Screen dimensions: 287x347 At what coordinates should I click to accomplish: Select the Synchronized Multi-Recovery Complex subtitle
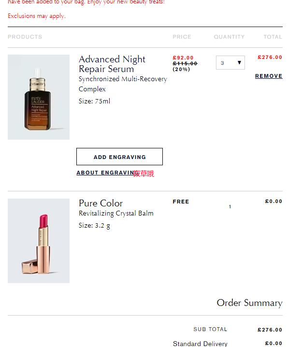[123, 84]
